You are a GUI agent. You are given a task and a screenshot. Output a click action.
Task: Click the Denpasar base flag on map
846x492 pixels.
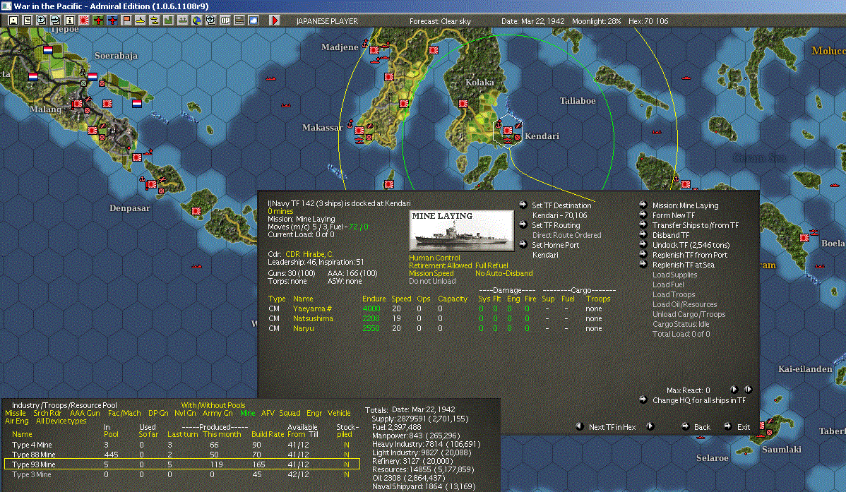click(151, 184)
